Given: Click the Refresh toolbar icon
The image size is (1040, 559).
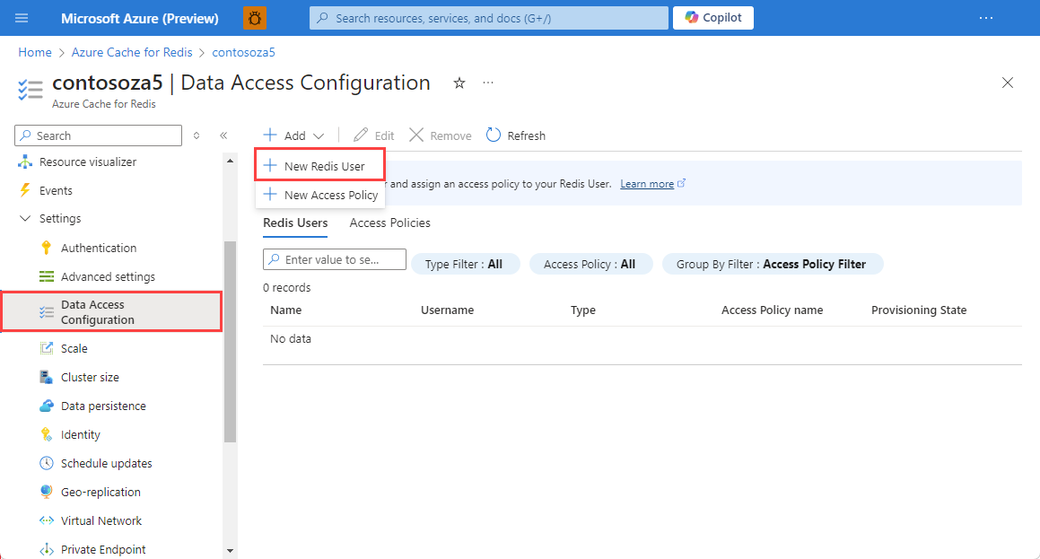Looking at the screenshot, I should point(493,135).
